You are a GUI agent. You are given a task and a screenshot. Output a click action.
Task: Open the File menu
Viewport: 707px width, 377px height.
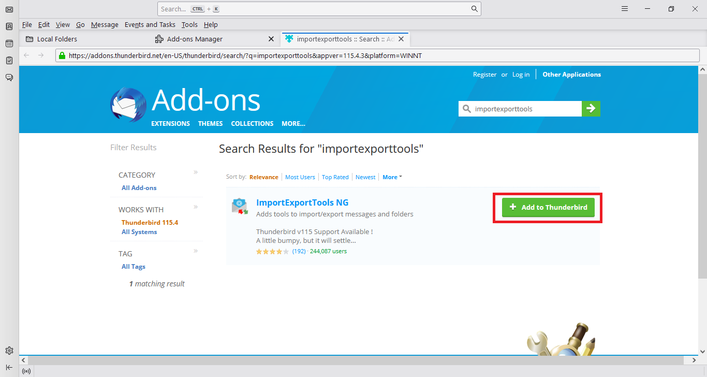coord(27,24)
